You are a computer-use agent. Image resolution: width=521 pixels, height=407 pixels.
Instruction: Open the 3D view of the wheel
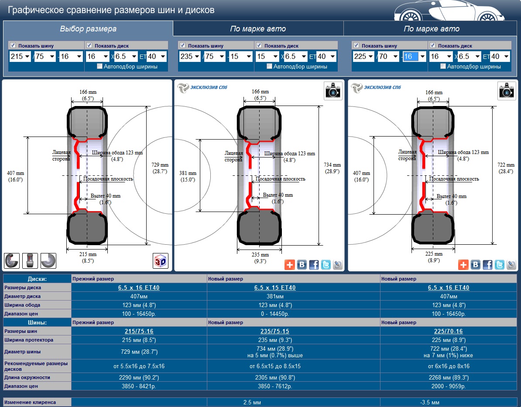tap(160, 261)
